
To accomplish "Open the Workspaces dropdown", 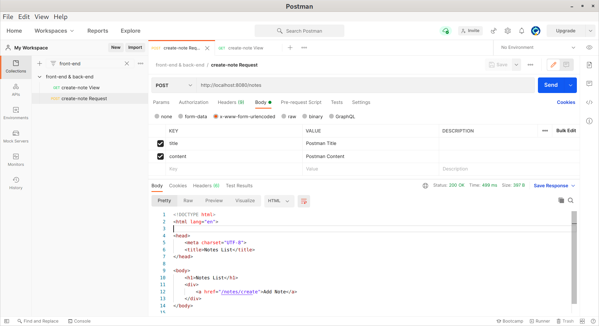I will [54, 31].
